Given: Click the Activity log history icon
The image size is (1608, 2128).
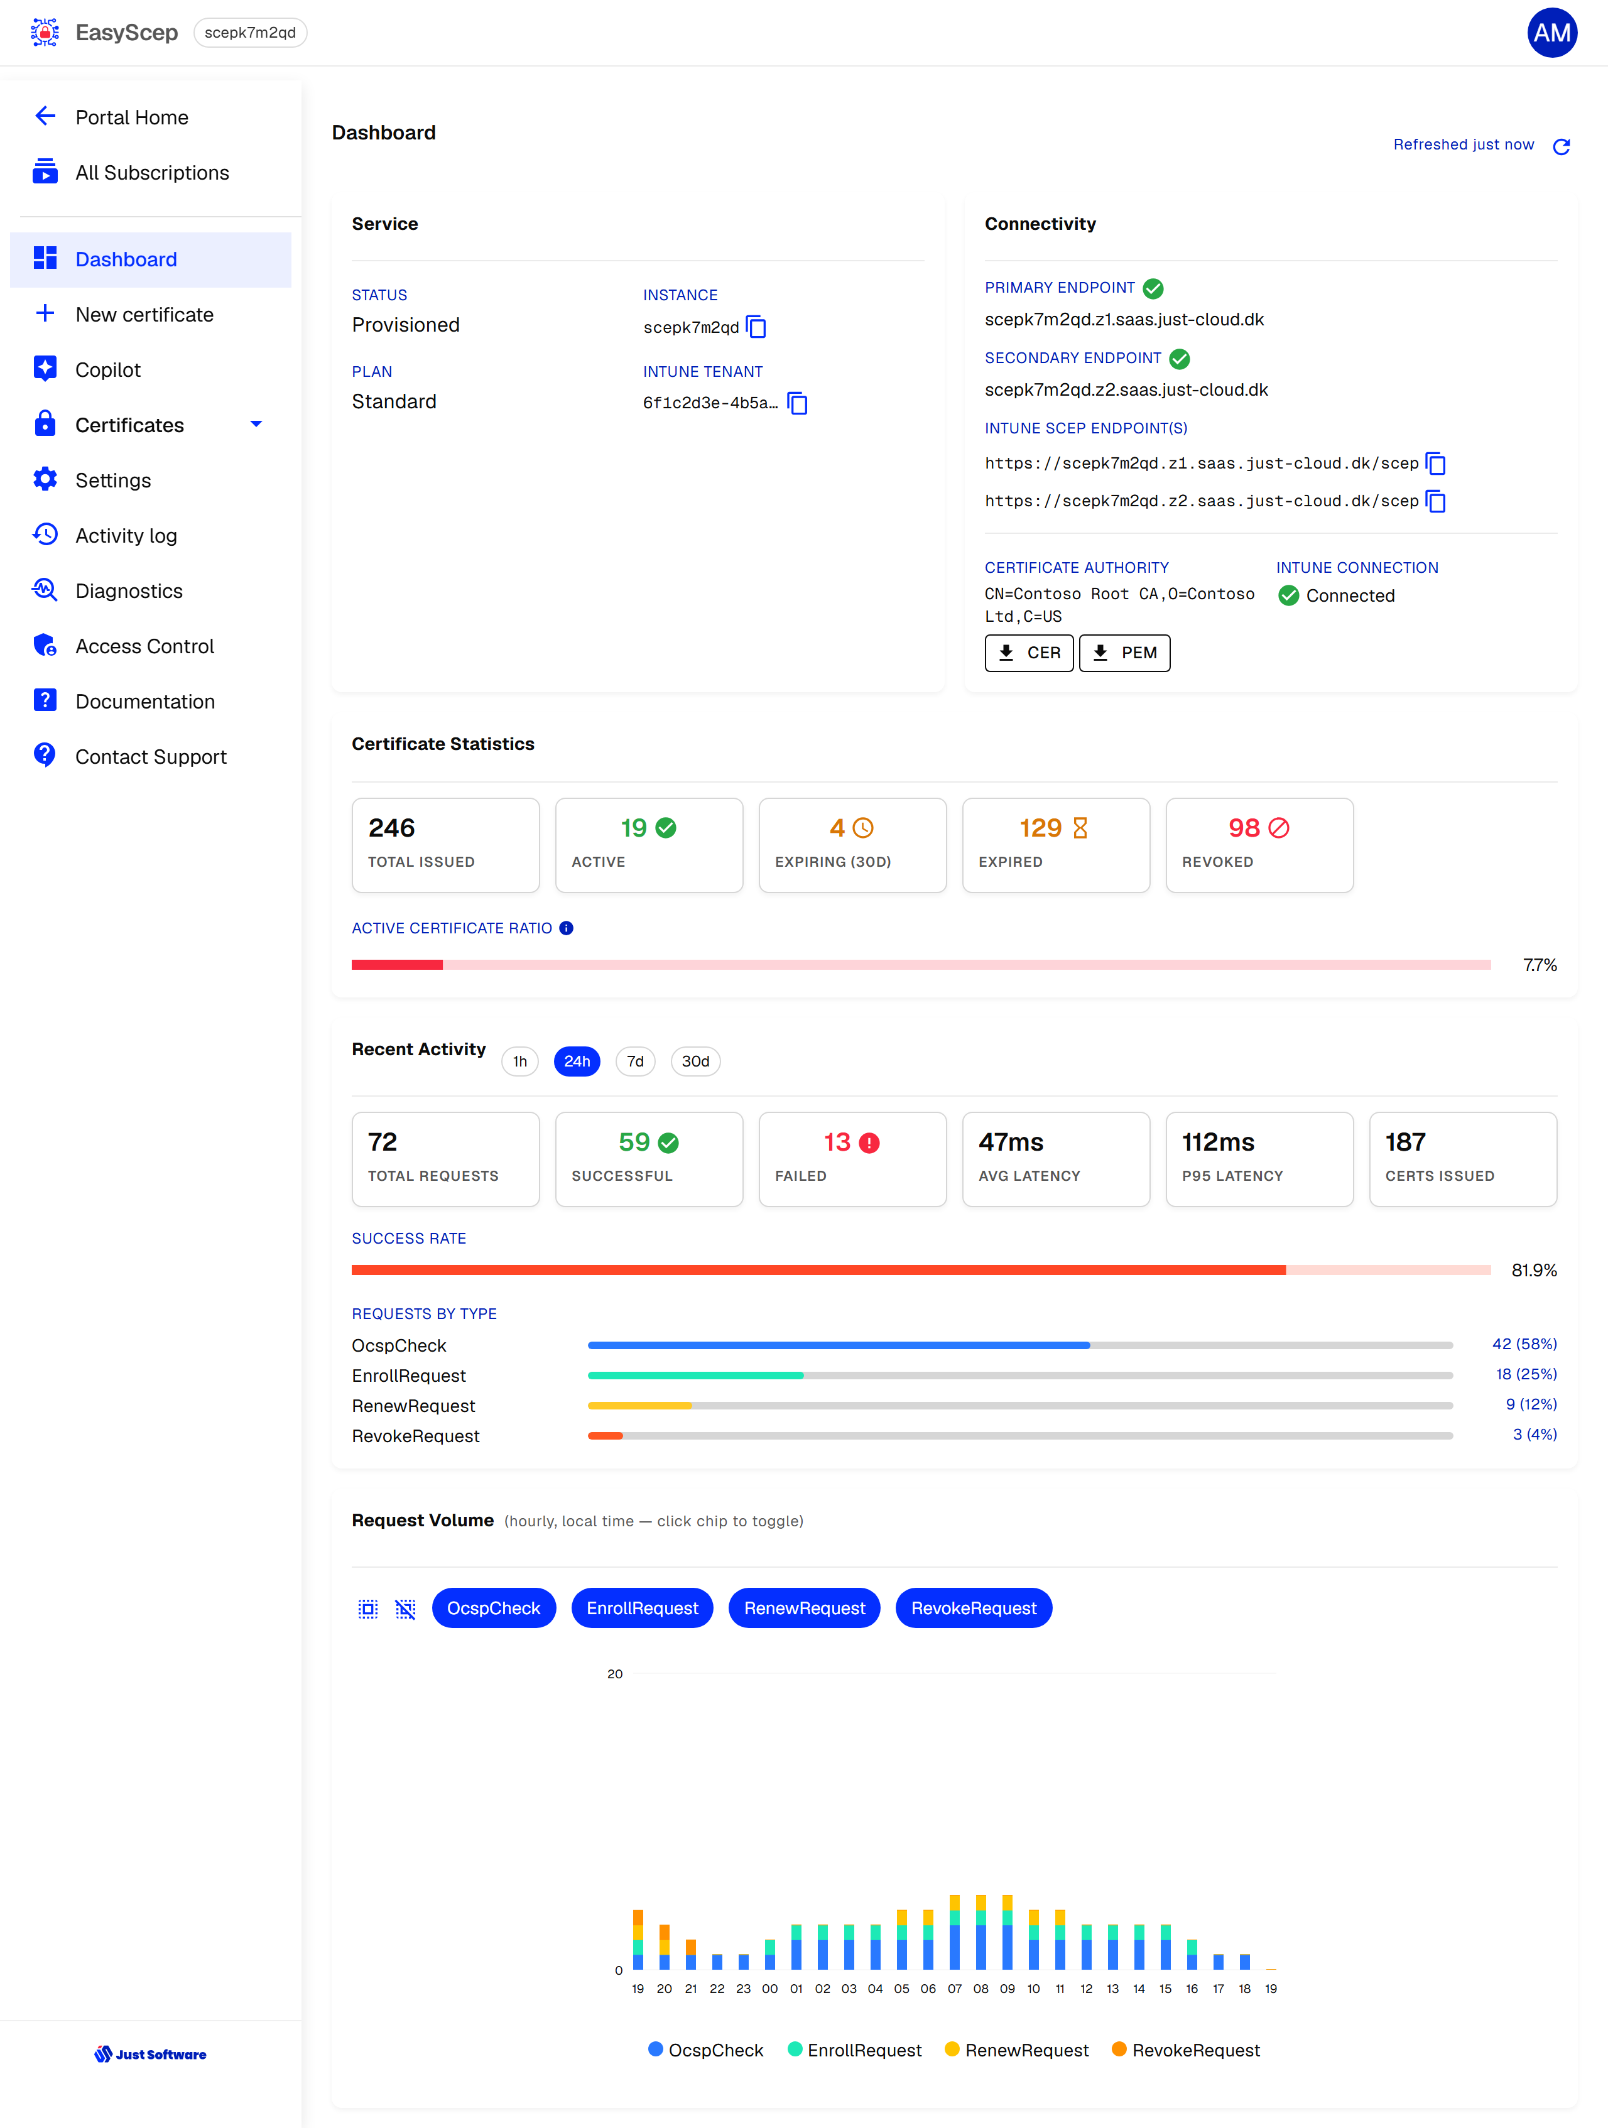Looking at the screenshot, I should (45, 535).
